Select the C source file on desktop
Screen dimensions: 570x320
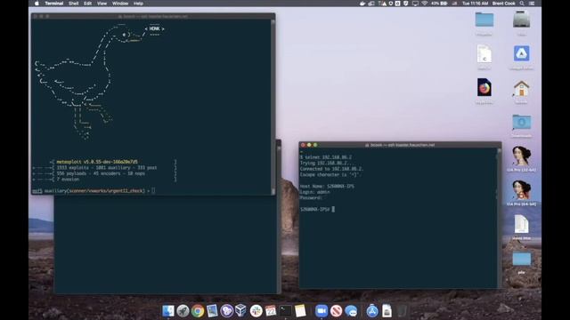coord(484,54)
